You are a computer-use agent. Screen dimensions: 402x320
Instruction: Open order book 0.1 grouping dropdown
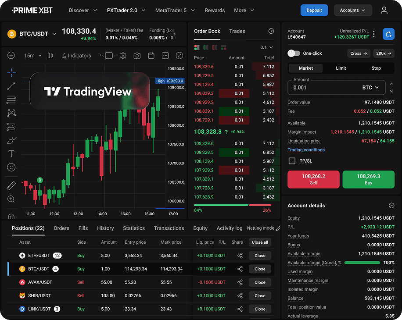pos(266,47)
